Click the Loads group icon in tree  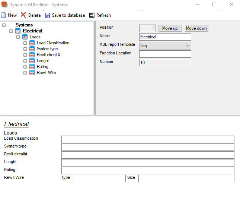pyautogui.click(x=25, y=37)
